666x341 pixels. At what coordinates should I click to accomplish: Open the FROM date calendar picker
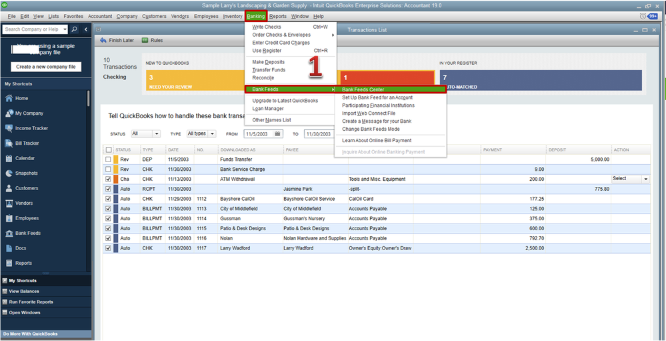tap(277, 133)
